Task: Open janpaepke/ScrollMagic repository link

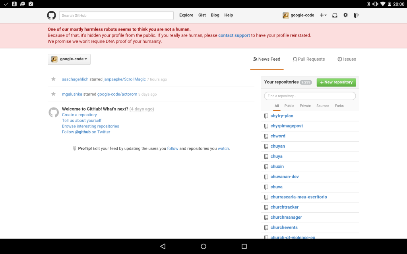Action: point(124,79)
